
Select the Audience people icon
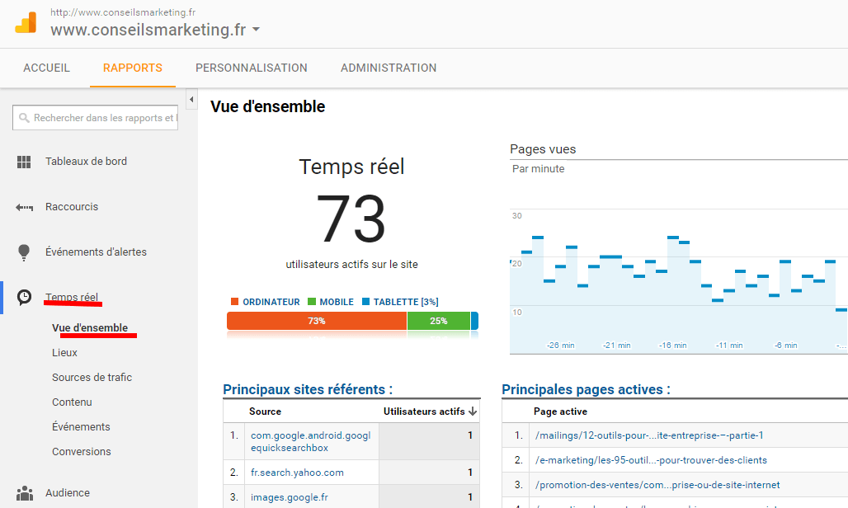coord(26,492)
